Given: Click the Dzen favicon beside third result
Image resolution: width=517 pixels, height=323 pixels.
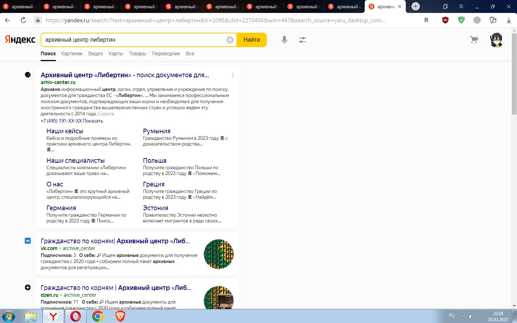Looking at the screenshot, I should tap(28, 287).
